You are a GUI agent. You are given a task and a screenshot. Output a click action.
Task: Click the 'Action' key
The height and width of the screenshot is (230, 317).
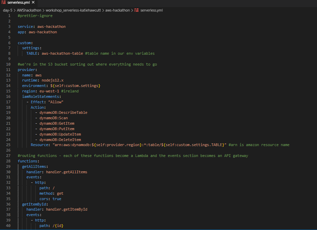[x=37, y=108]
